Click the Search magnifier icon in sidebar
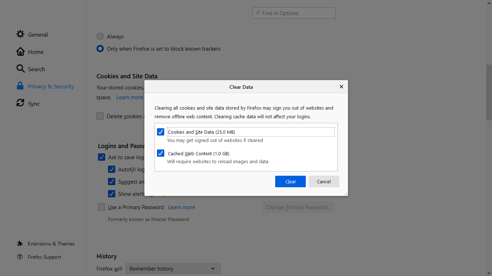This screenshot has width=492, height=276. pos(21,69)
